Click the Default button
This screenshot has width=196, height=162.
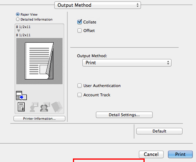click(160, 131)
